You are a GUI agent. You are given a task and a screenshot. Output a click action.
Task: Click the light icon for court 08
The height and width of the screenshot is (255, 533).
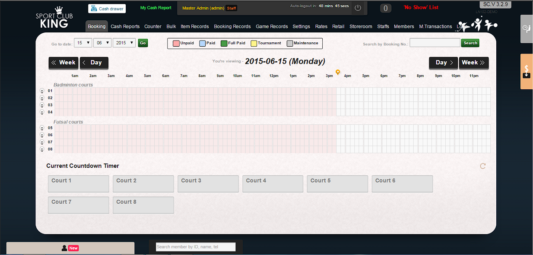click(x=42, y=149)
